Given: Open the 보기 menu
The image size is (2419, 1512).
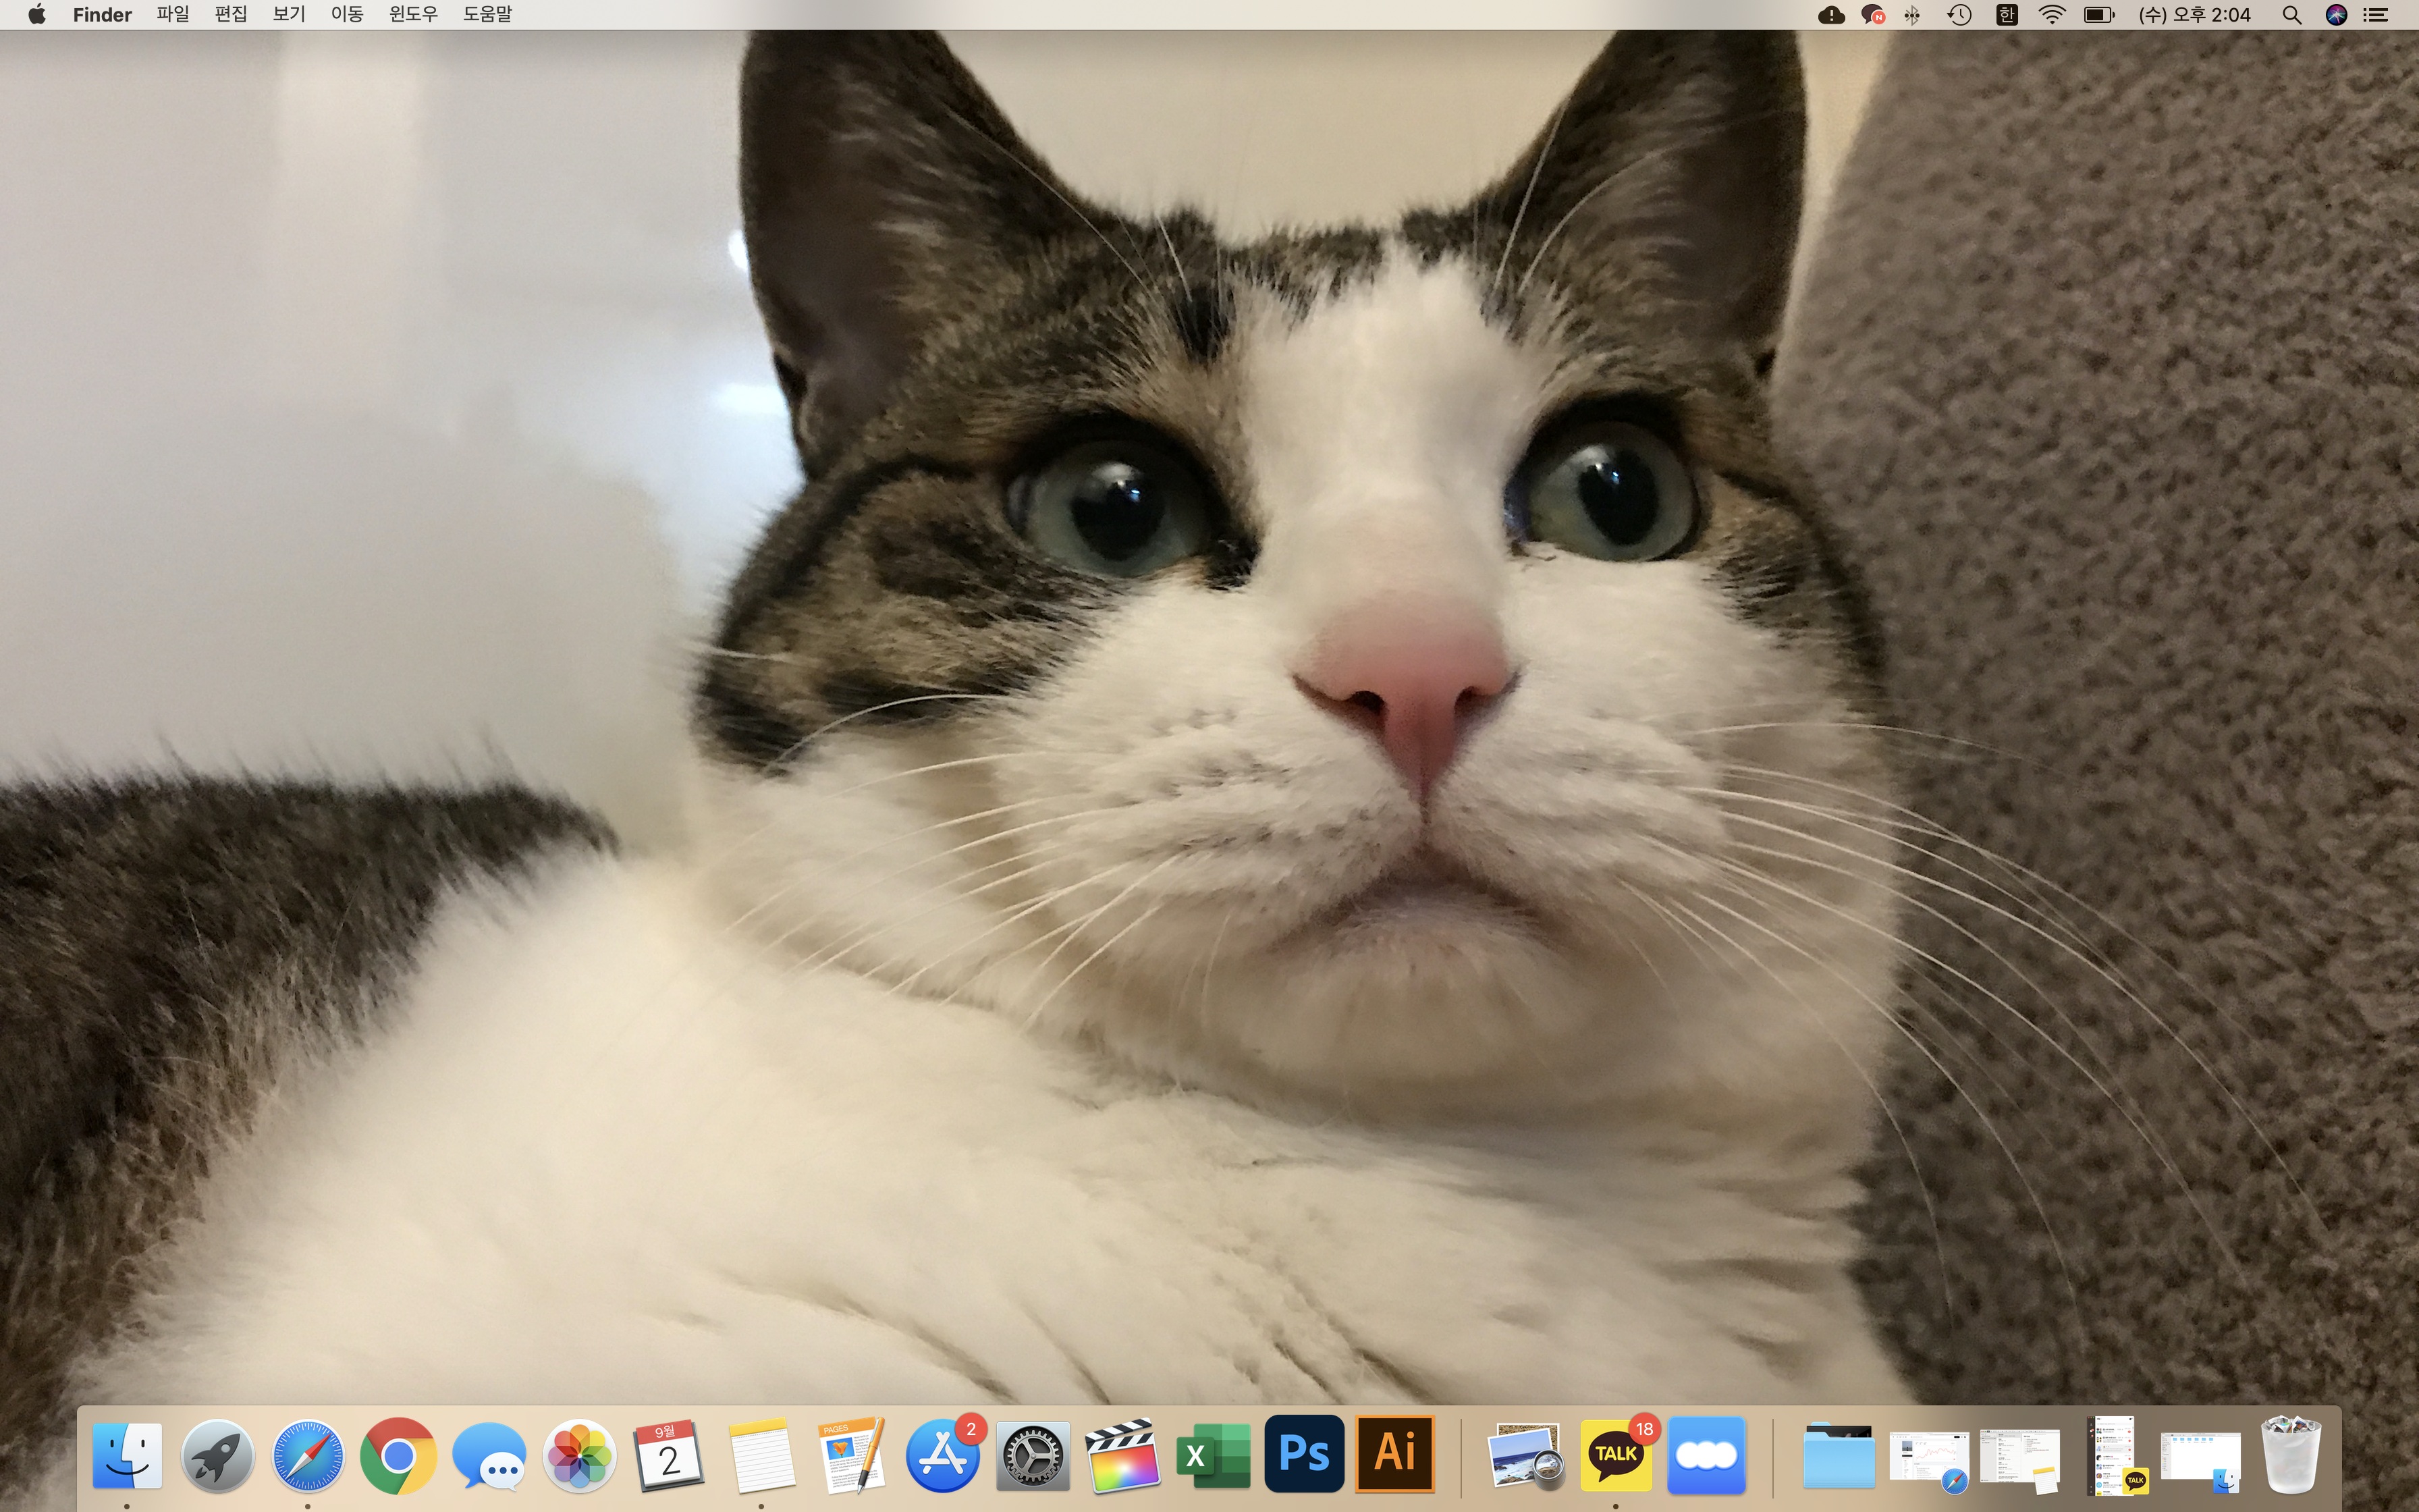Looking at the screenshot, I should tap(289, 15).
